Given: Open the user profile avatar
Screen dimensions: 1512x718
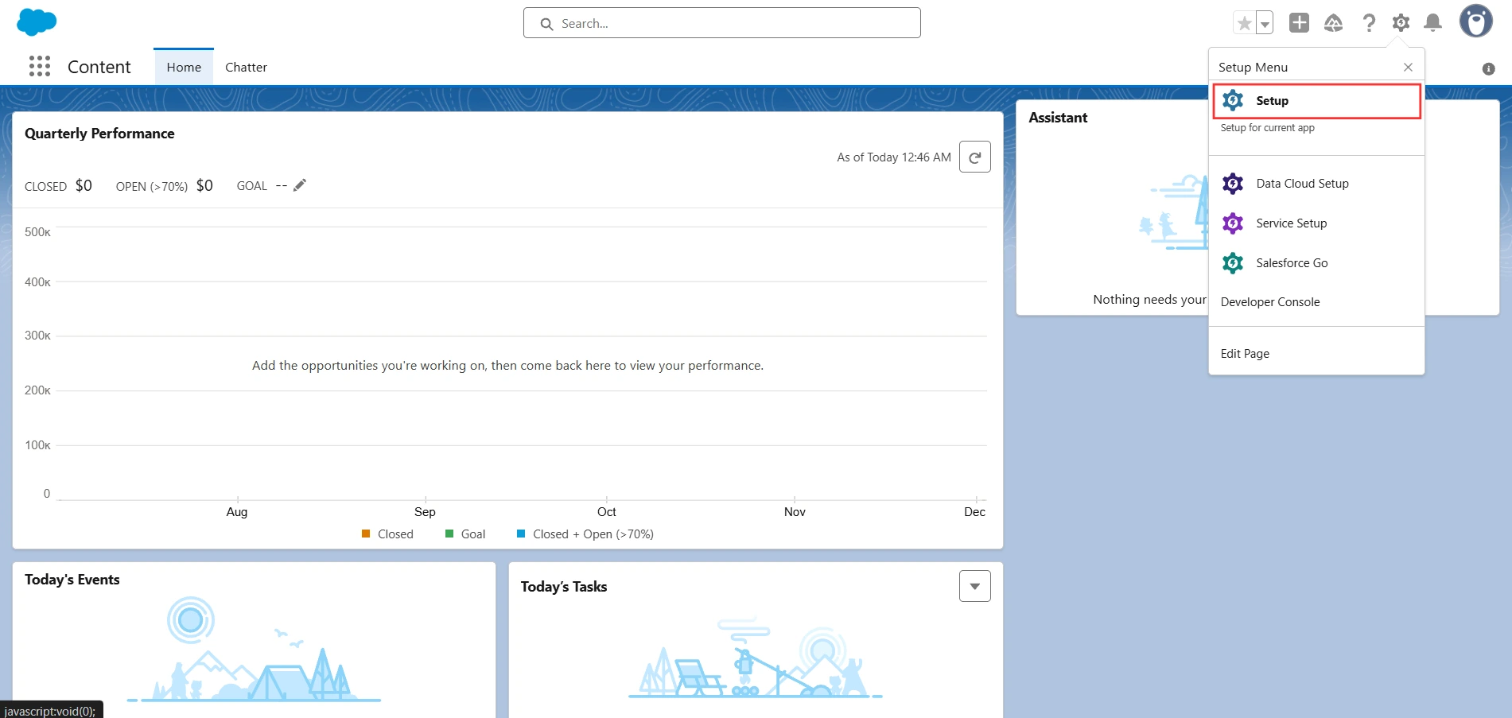Looking at the screenshot, I should click(x=1475, y=21).
